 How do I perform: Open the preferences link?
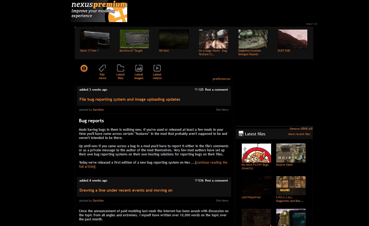point(222,79)
